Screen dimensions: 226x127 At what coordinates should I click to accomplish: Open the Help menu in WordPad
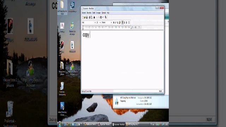[x=108, y=13]
